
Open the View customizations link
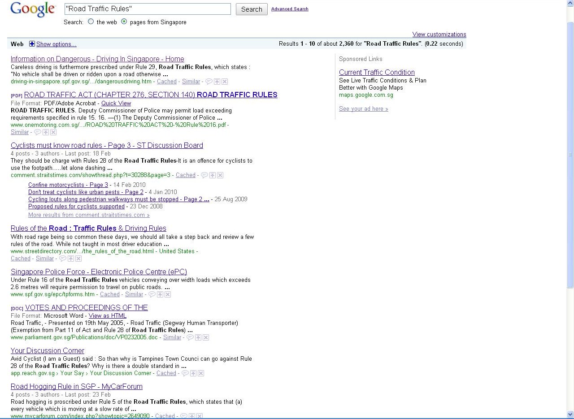[439, 35]
